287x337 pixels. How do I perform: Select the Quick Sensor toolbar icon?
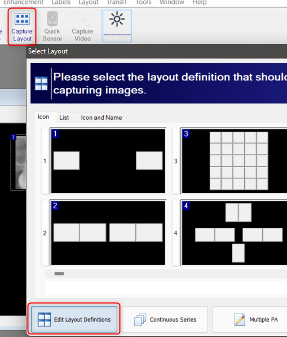pyautogui.click(x=52, y=27)
